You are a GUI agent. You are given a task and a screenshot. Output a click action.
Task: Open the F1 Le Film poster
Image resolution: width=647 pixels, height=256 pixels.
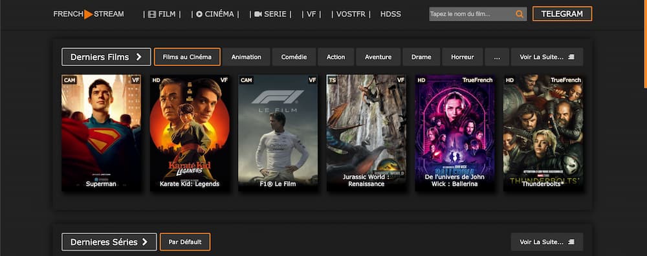tap(278, 133)
